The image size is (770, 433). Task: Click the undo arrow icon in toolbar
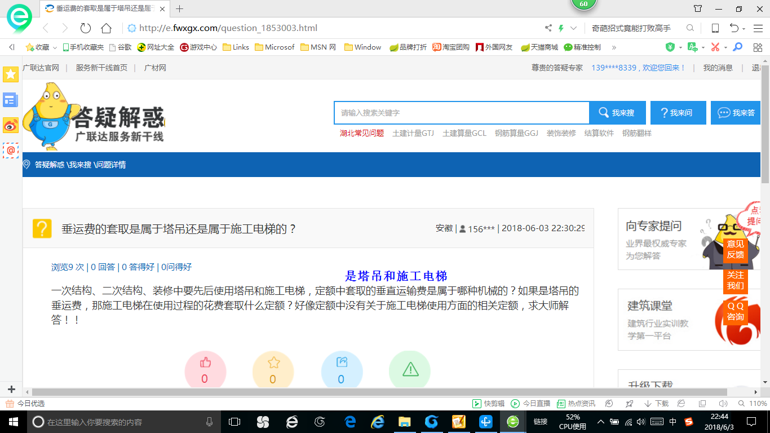734,28
